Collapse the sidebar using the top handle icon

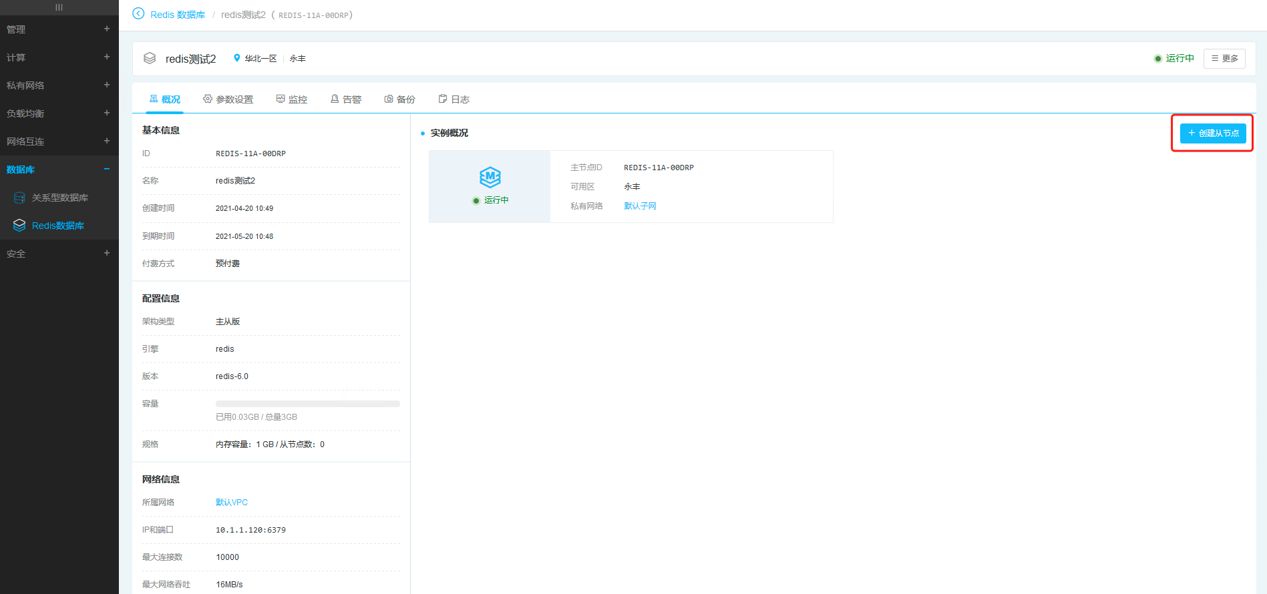(59, 7)
